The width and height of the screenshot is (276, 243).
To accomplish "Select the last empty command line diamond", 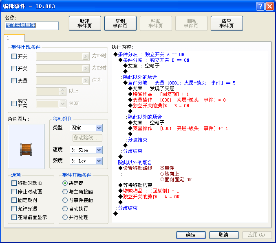I will click(116, 213).
